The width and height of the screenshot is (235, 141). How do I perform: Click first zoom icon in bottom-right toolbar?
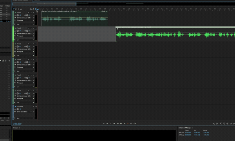214,124
